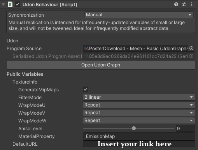Viewport: 198px width, 150px height.
Task: Click the Program Source asset type icon
Action: pos(86,49)
